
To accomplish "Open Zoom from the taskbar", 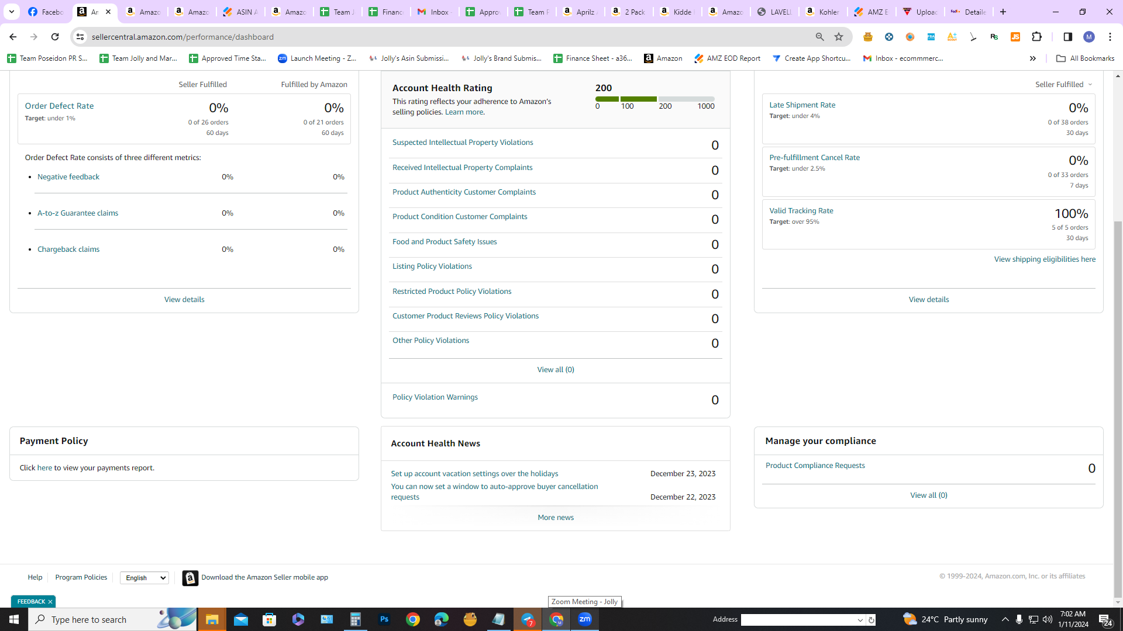I will click(585, 619).
